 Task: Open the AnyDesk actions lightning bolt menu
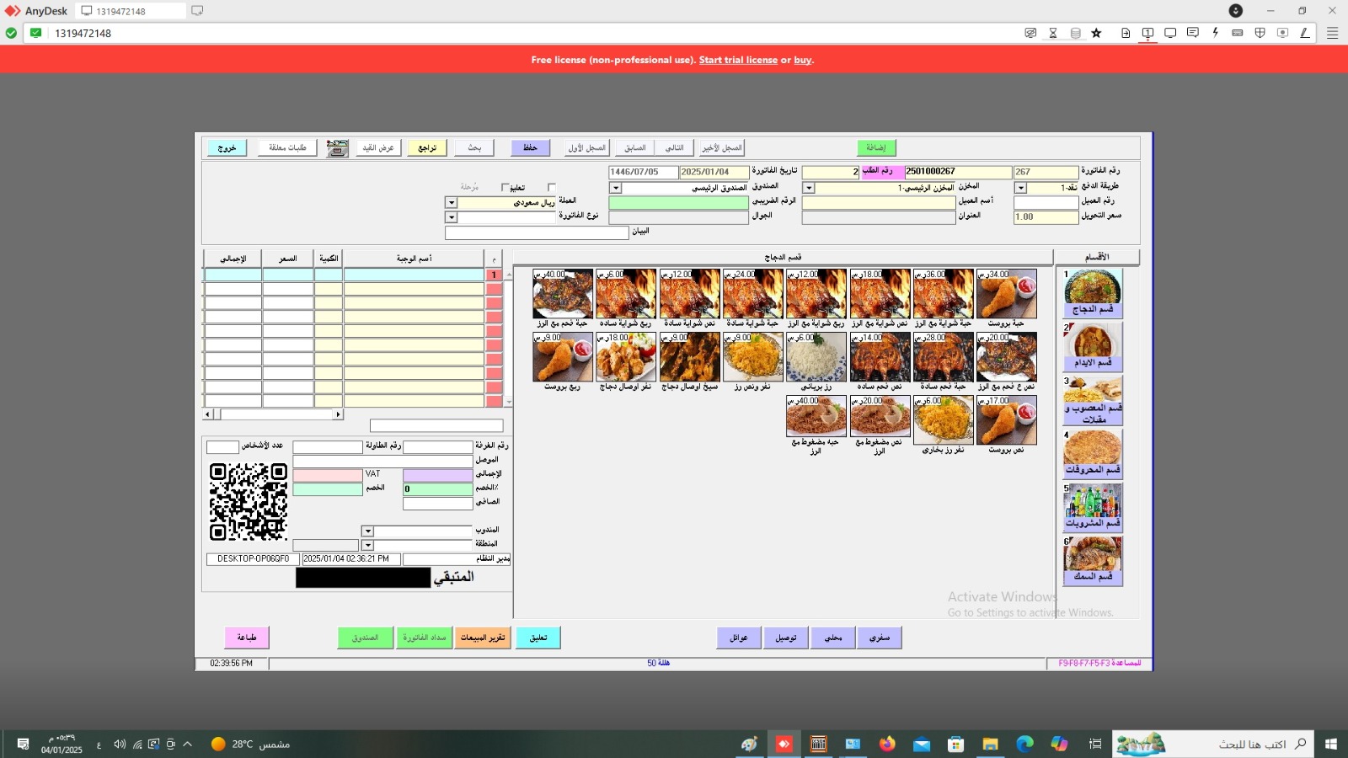point(1215,33)
